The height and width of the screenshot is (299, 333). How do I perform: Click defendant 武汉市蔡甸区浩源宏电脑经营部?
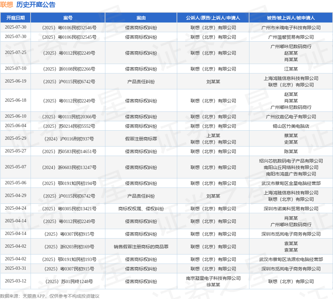(x=291, y=260)
